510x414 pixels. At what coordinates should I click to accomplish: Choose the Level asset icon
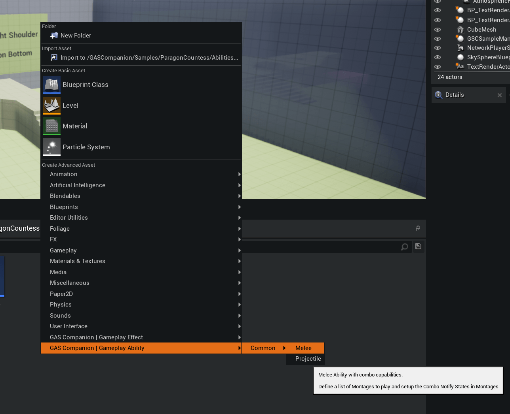point(51,105)
